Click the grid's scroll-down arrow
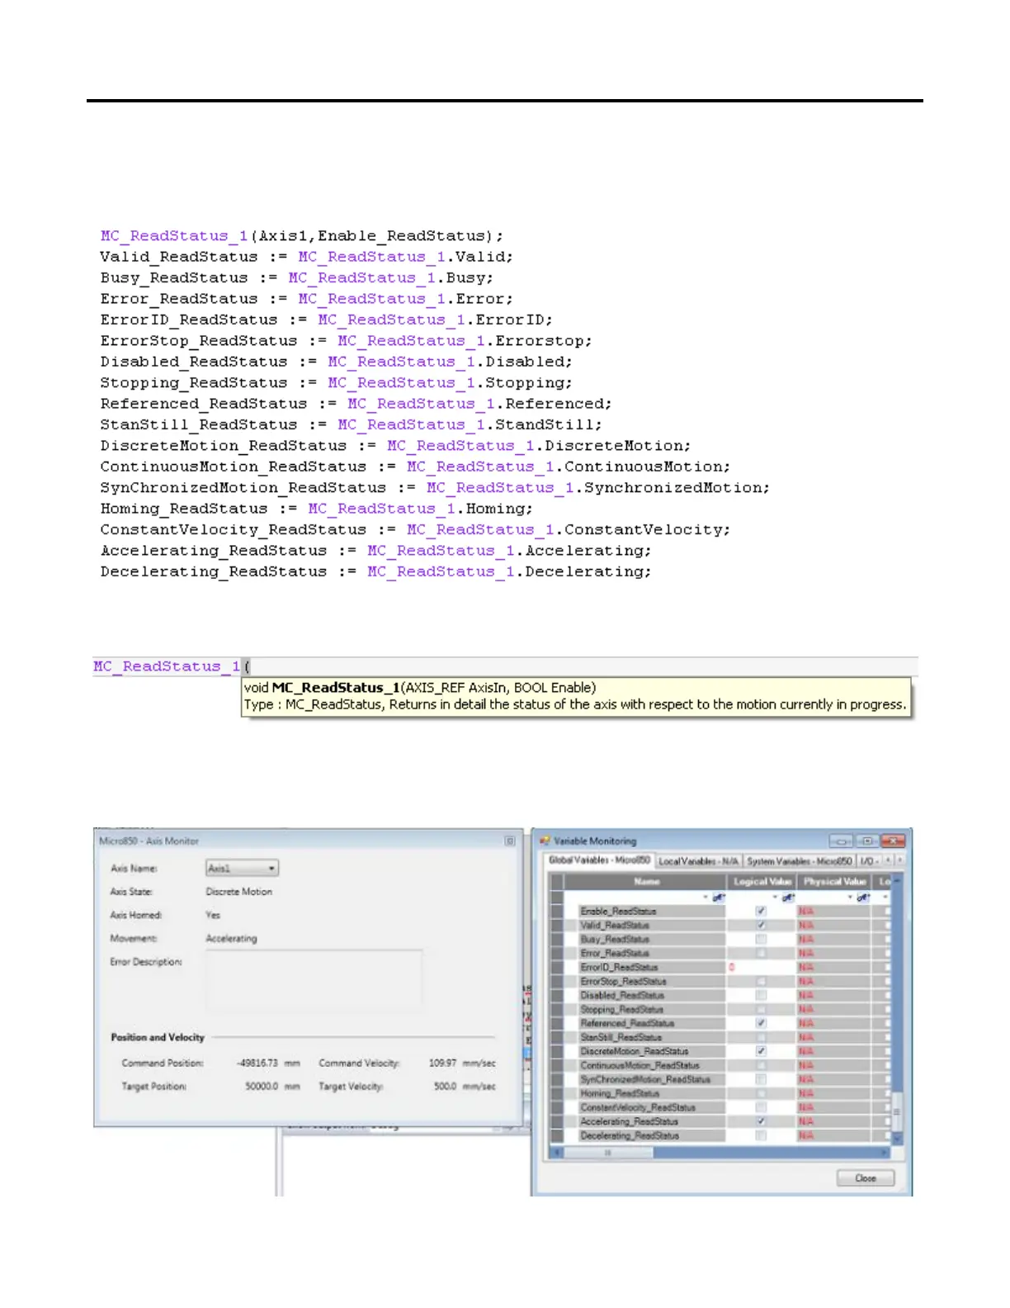Viewport: 1010px width, 1308px height. 898,1139
